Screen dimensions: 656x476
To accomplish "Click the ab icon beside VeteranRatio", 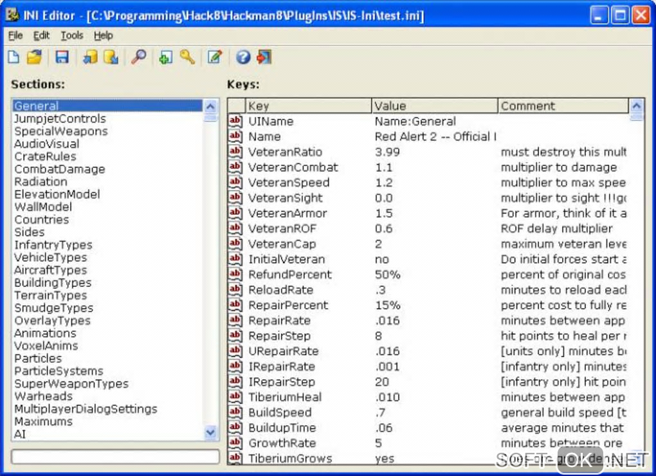I will click(235, 152).
